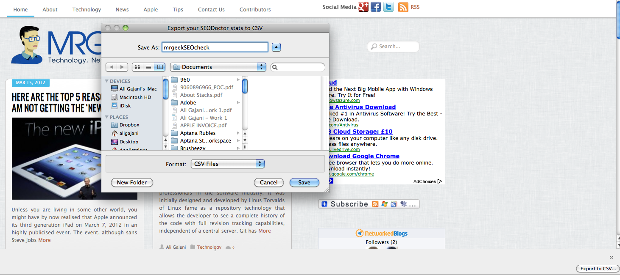
Task: Collapse the save dialog with the triangle button
Action: (276, 47)
